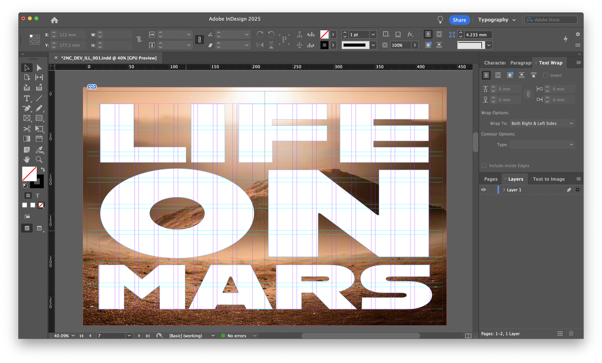Open control panel settings gear

coord(578,34)
